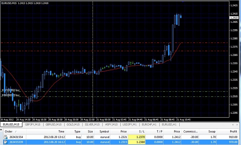
Task: Click the highlighted 1.2410 price label on axis
Action: [x=234, y=18]
